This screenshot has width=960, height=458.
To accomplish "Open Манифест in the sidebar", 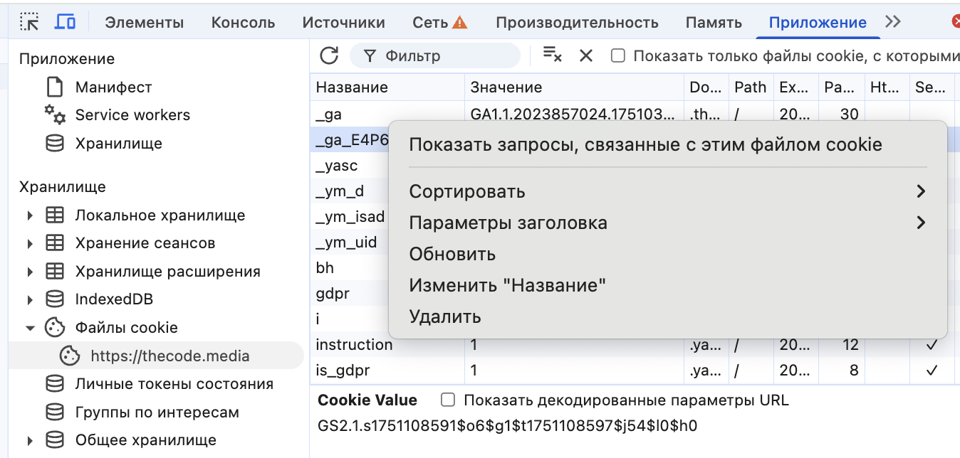I will click(113, 87).
